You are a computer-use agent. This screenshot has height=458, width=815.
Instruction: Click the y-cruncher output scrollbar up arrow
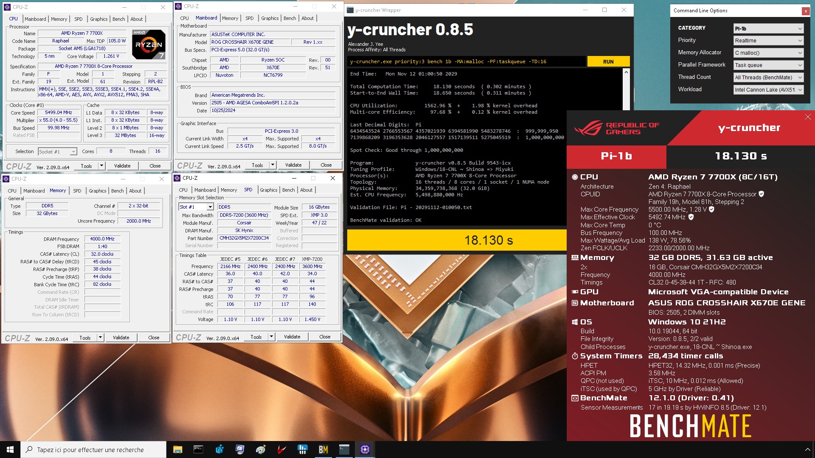tap(626, 73)
